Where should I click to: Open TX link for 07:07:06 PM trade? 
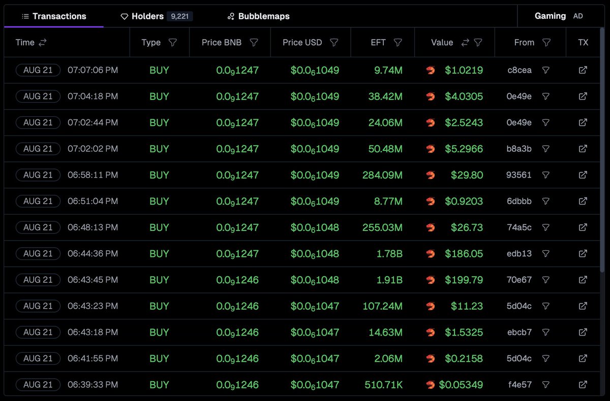pyautogui.click(x=583, y=70)
